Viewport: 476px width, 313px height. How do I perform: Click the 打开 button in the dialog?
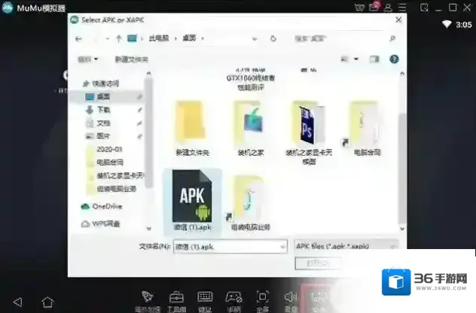pos(318,263)
